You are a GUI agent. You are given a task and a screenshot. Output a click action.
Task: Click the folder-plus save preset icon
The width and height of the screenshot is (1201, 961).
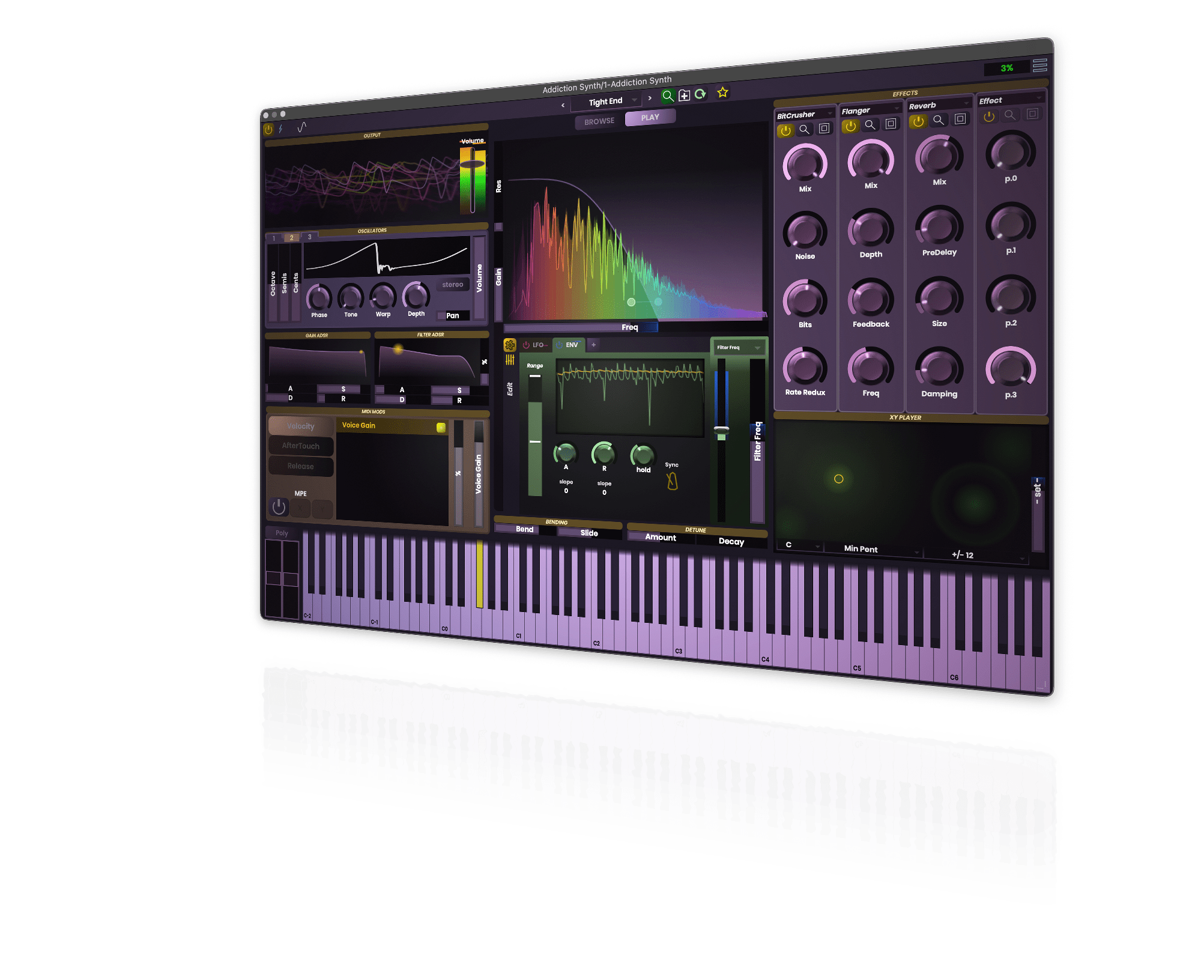(683, 95)
